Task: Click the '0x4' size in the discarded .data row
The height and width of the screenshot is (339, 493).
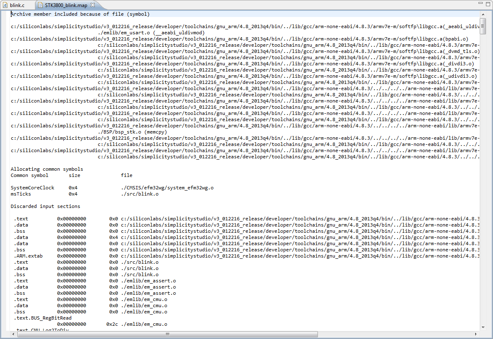Action: (x=113, y=237)
